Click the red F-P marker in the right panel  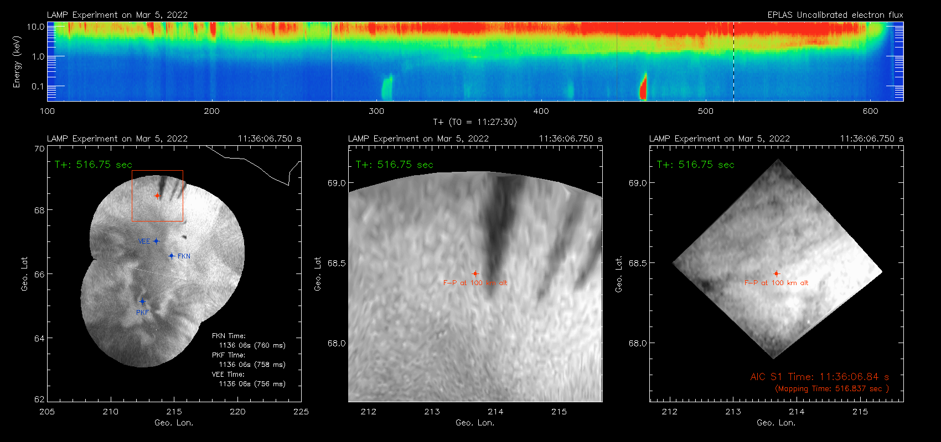(777, 273)
